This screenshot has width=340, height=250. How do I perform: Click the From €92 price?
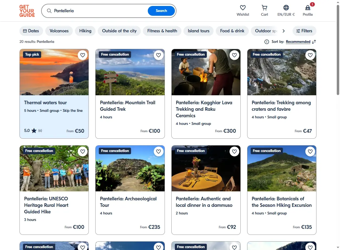click(x=227, y=227)
